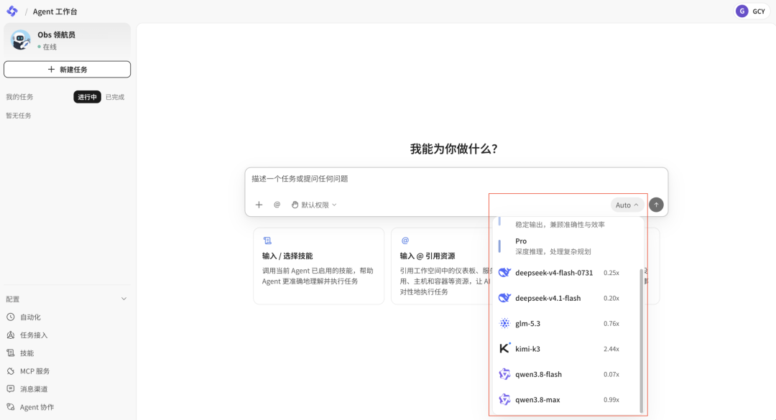This screenshot has width=776, height=420.
Task: Select glm-5.3 model
Action: (x=568, y=324)
